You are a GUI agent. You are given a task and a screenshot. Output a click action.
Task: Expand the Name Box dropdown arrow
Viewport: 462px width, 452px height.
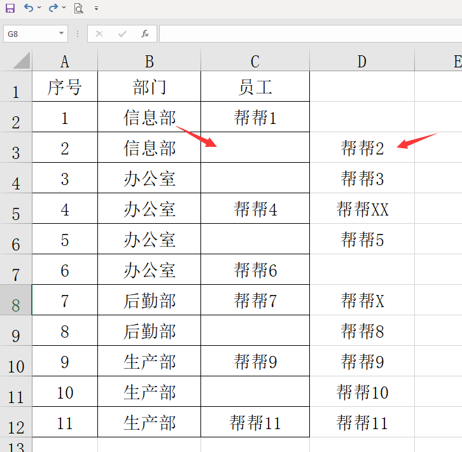click(x=61, y=33)
